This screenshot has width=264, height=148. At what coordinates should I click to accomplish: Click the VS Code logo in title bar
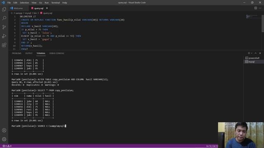point(3,2)
